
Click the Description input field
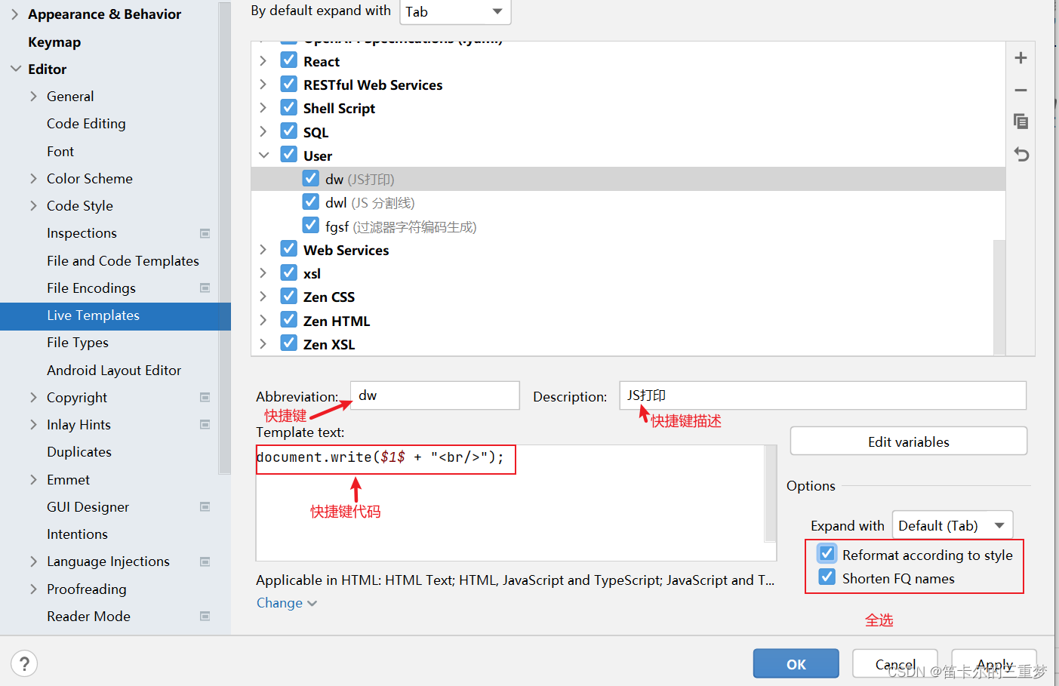tap(823, 395)
